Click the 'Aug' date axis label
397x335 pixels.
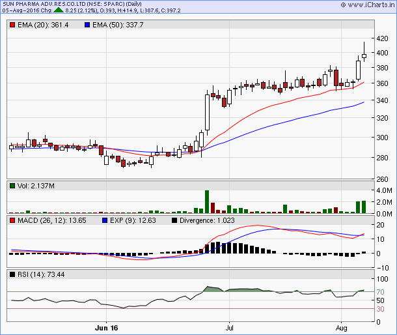point(341,328)
